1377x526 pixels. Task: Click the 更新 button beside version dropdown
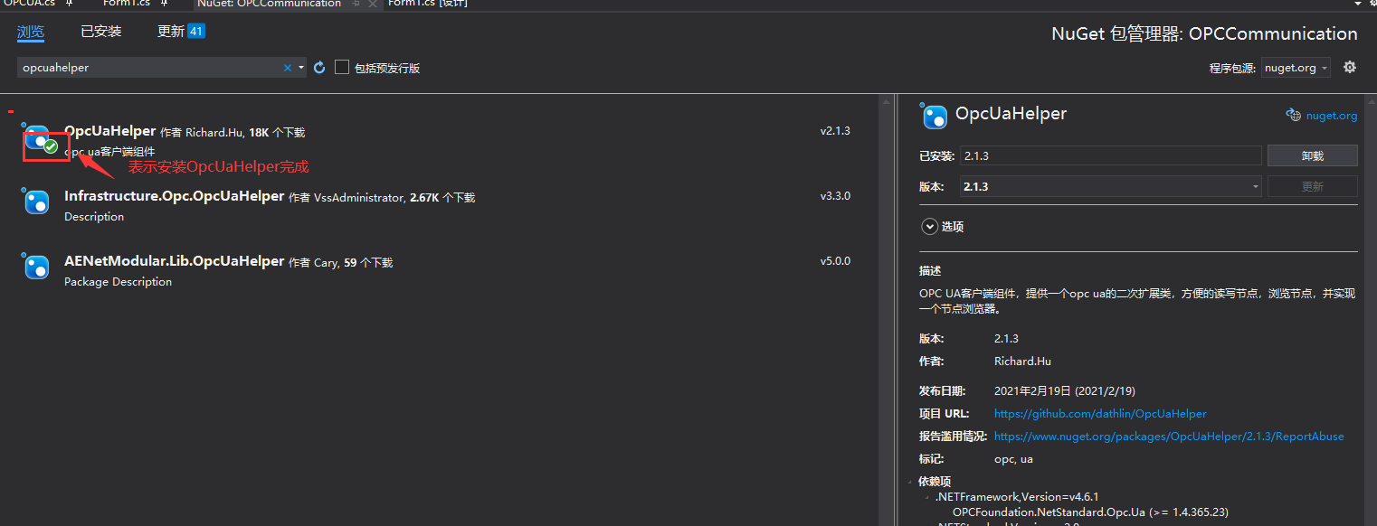pos(1312,186)
